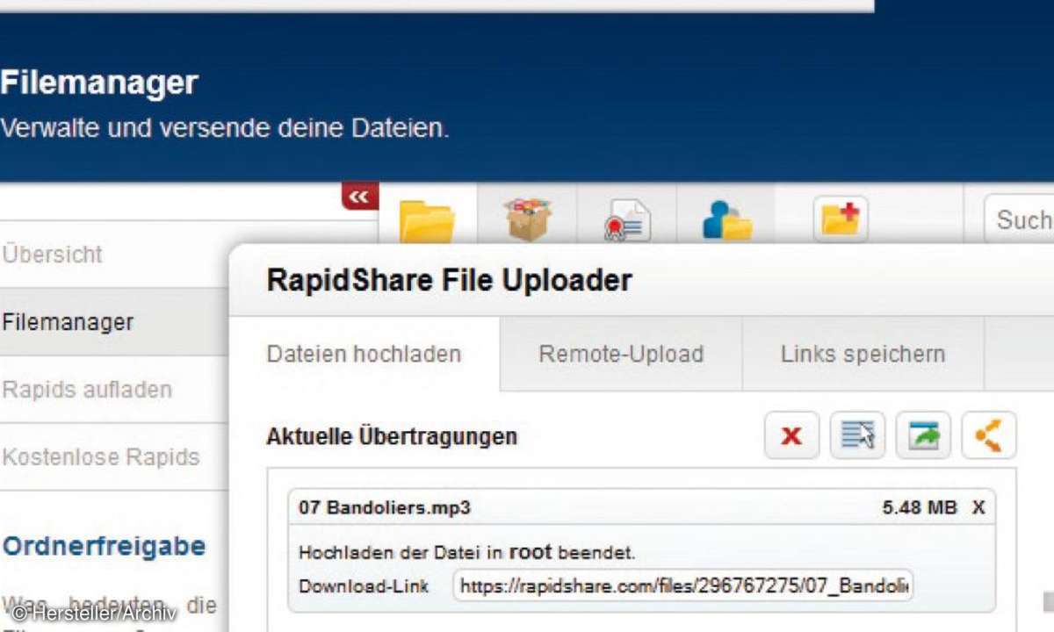
Task: Click the Aktuelle Übertragungen heading
Action: click(392, 435)
